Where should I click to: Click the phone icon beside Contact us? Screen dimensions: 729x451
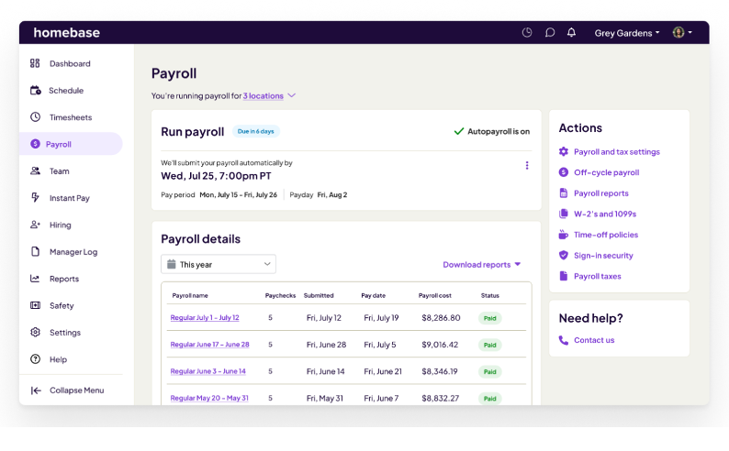coord(564,340)
